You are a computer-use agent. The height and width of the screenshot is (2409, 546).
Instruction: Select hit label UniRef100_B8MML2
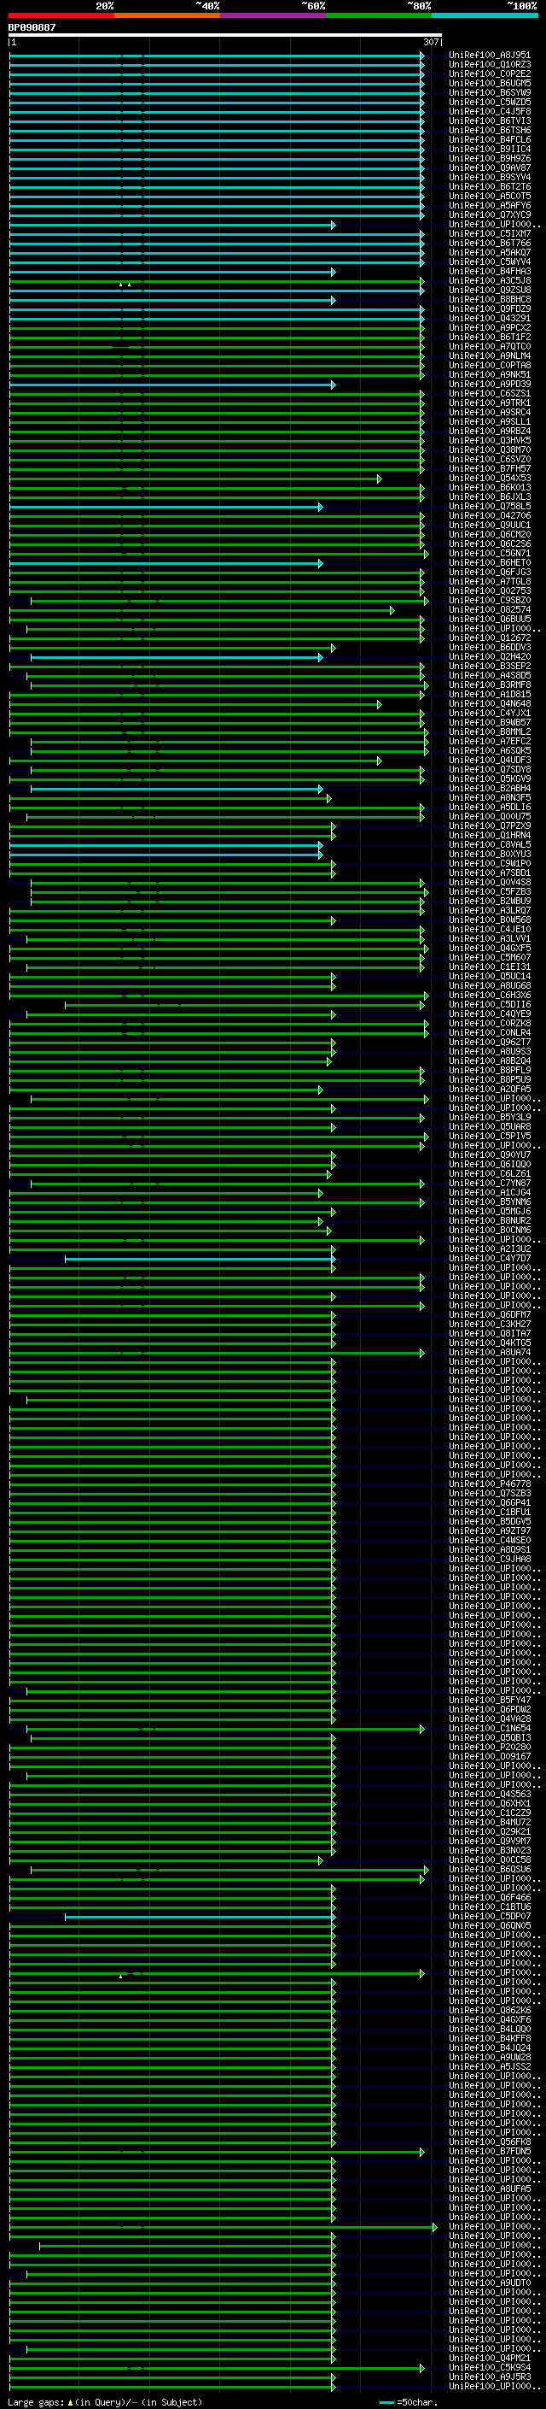click(490, 732)
